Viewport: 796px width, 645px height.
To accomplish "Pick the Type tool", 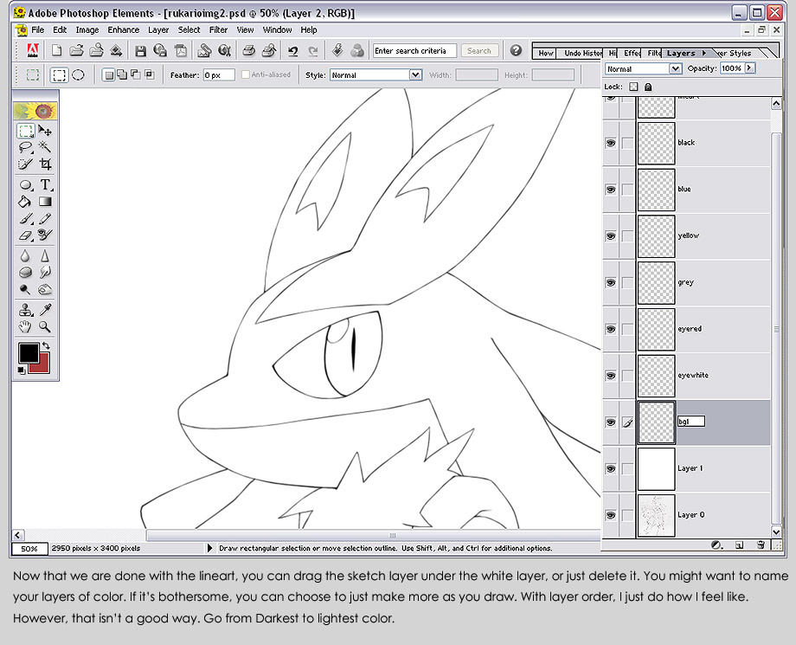I will (45, 185).
